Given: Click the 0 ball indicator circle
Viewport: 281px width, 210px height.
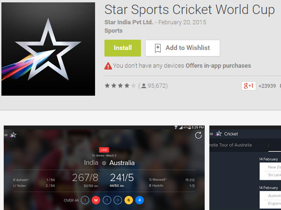Looking at the screenshot, I should (x=118, y=200).
